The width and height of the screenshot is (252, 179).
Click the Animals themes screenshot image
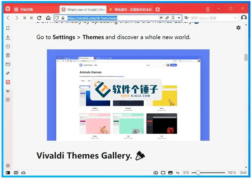[x=128, y=95]
